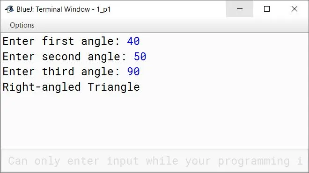The height and width of the screenshot is (173, 309).
Task: Click the terminal input field at bottom
Action: pos(154,160)
